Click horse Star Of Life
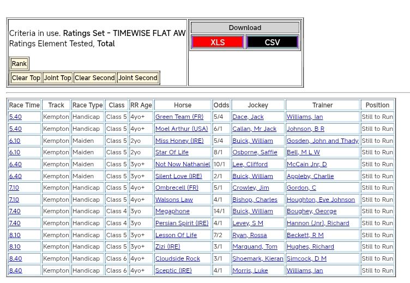The height and width of the screenshot is (283, 410). [172, 153]
